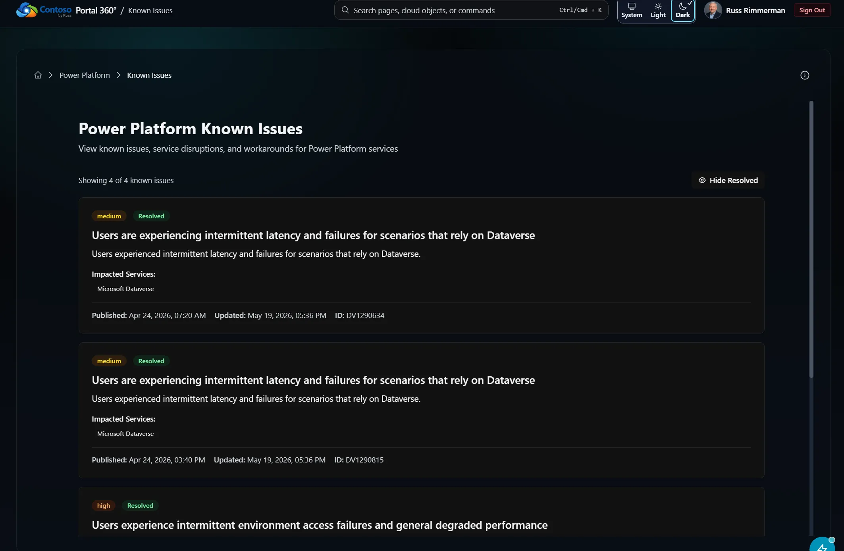The image size is (844, 551).
Task: Click the Contoso logo icon
Action: (x=27, y=10)
